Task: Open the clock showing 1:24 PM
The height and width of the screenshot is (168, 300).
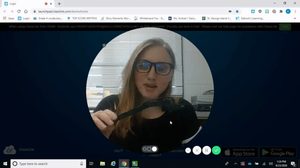Action: (x=281, y=164)
